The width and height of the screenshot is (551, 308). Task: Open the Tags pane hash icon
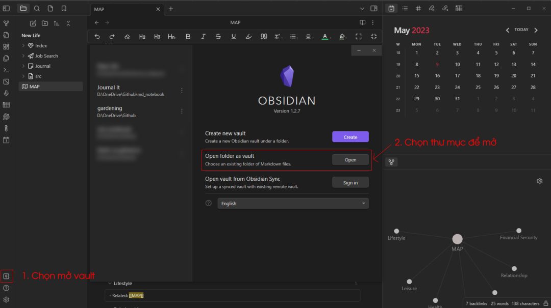418,9
